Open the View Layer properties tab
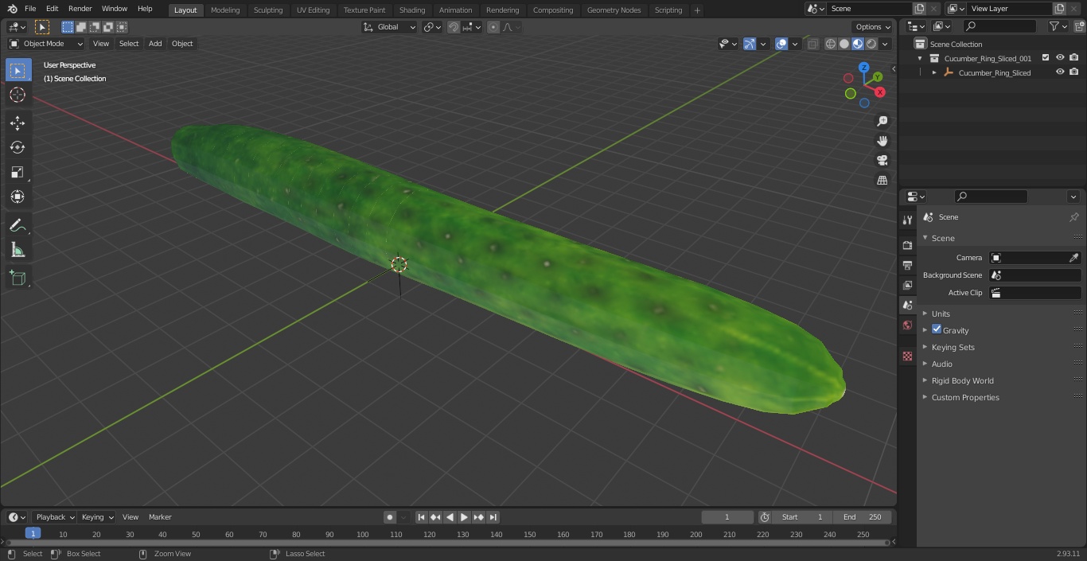The image size is (1087, 561). coord(907,285)
